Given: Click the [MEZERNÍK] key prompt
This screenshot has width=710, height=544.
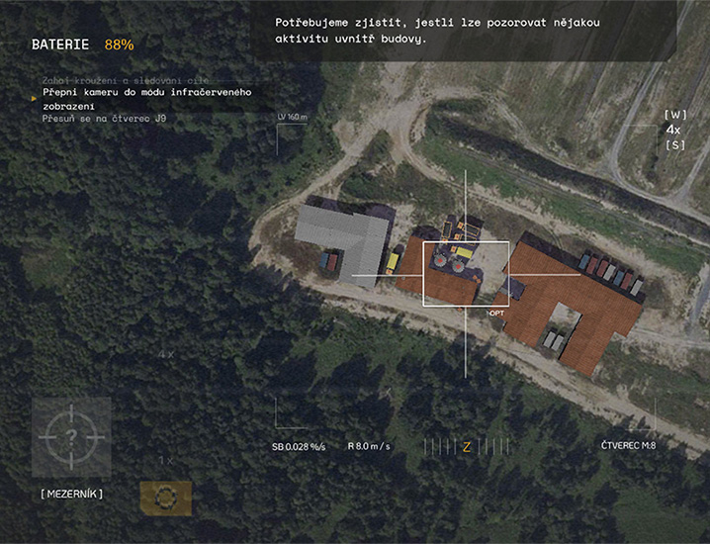Looking at the screenshot, I should pyautogui.click(x=72, y=494).
